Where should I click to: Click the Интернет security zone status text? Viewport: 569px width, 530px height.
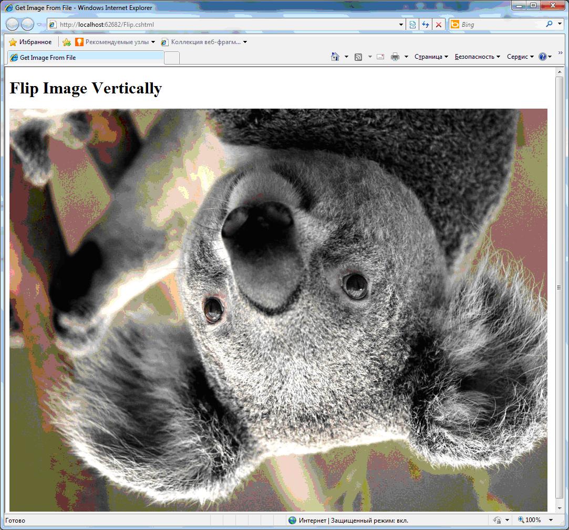click(x=354, y=521)
